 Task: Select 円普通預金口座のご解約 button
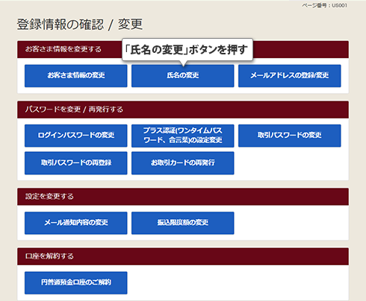[76, 282]
